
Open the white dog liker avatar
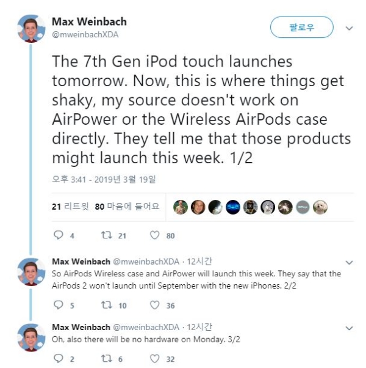coord(320,207)
